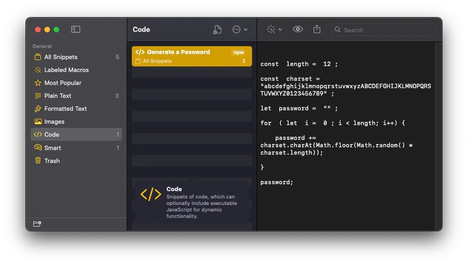Click the General section header
468x265 pixels.
[42, 46]
